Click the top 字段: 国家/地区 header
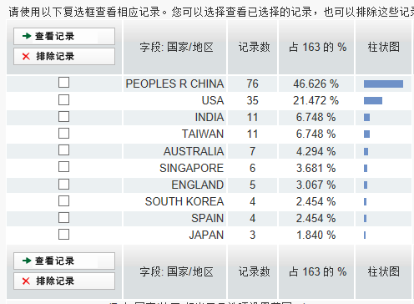This screenshot has height=304, width=414. [175, 47]
